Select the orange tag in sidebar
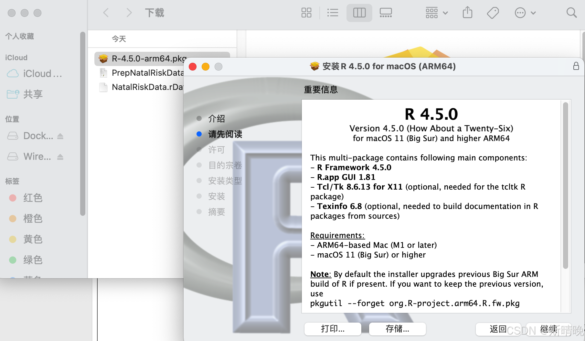Image resolution: width=585 pixels, height=341 pixels. [x=26, y=219]
